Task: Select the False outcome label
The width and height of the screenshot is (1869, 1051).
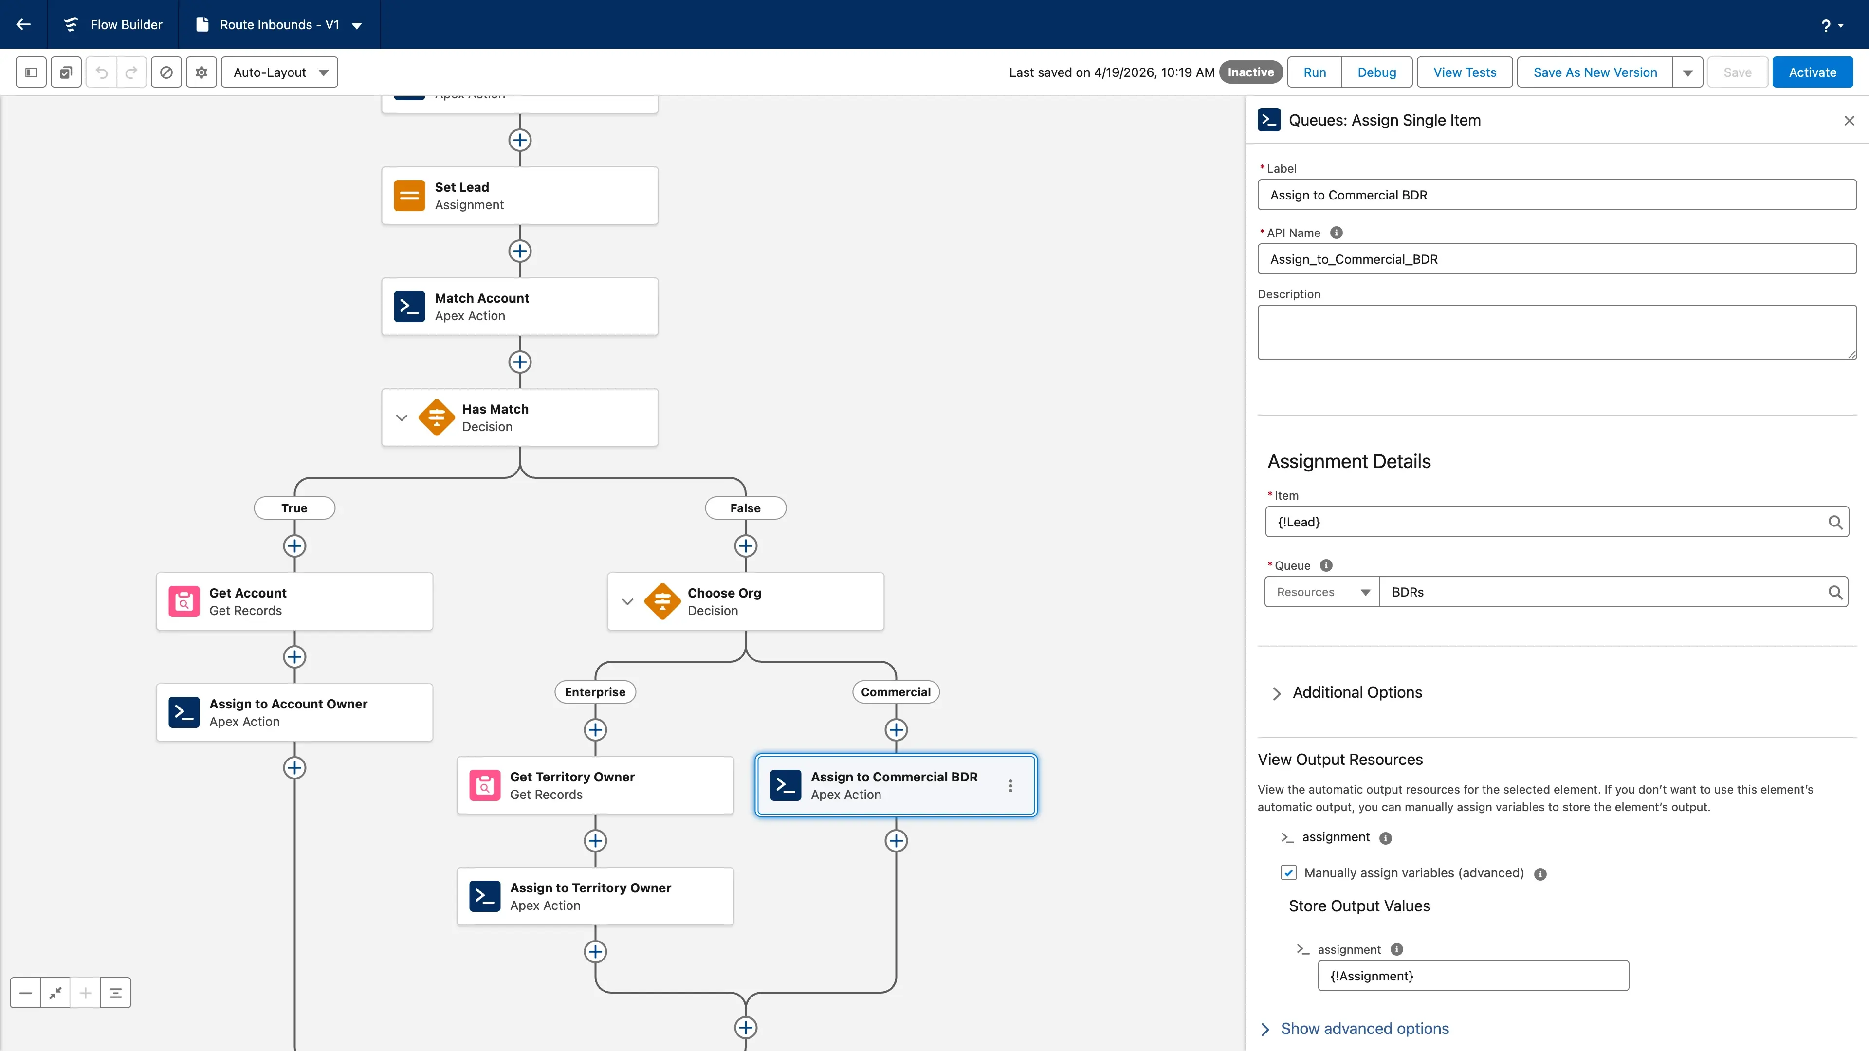Action: point(745,507)
